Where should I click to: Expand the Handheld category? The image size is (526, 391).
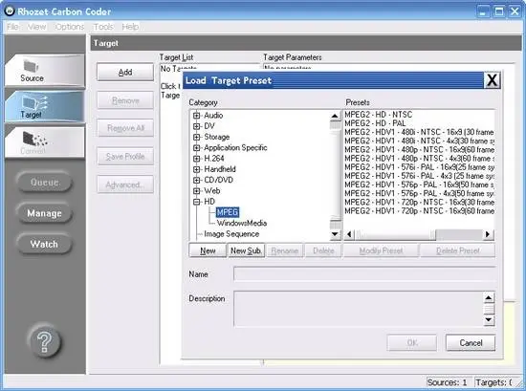(197, 169)
